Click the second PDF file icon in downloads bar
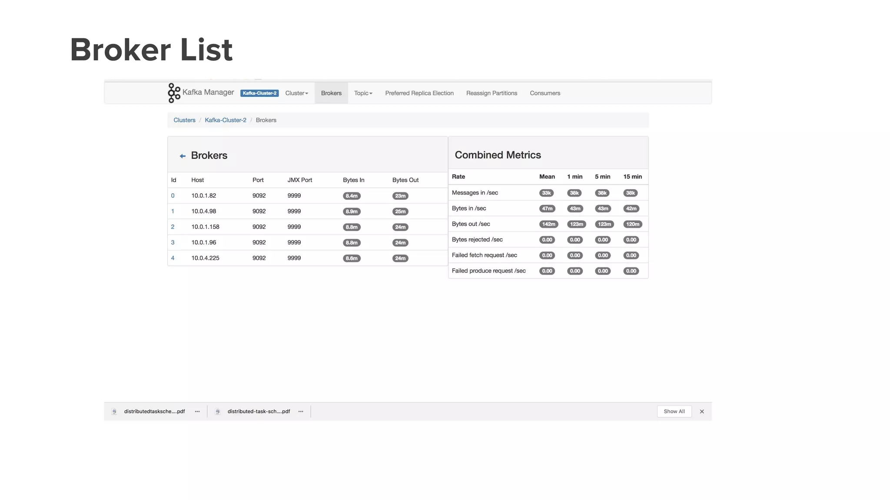Image resolution: width=890 pixels, height=500 pixels. (x=218, y=411)
